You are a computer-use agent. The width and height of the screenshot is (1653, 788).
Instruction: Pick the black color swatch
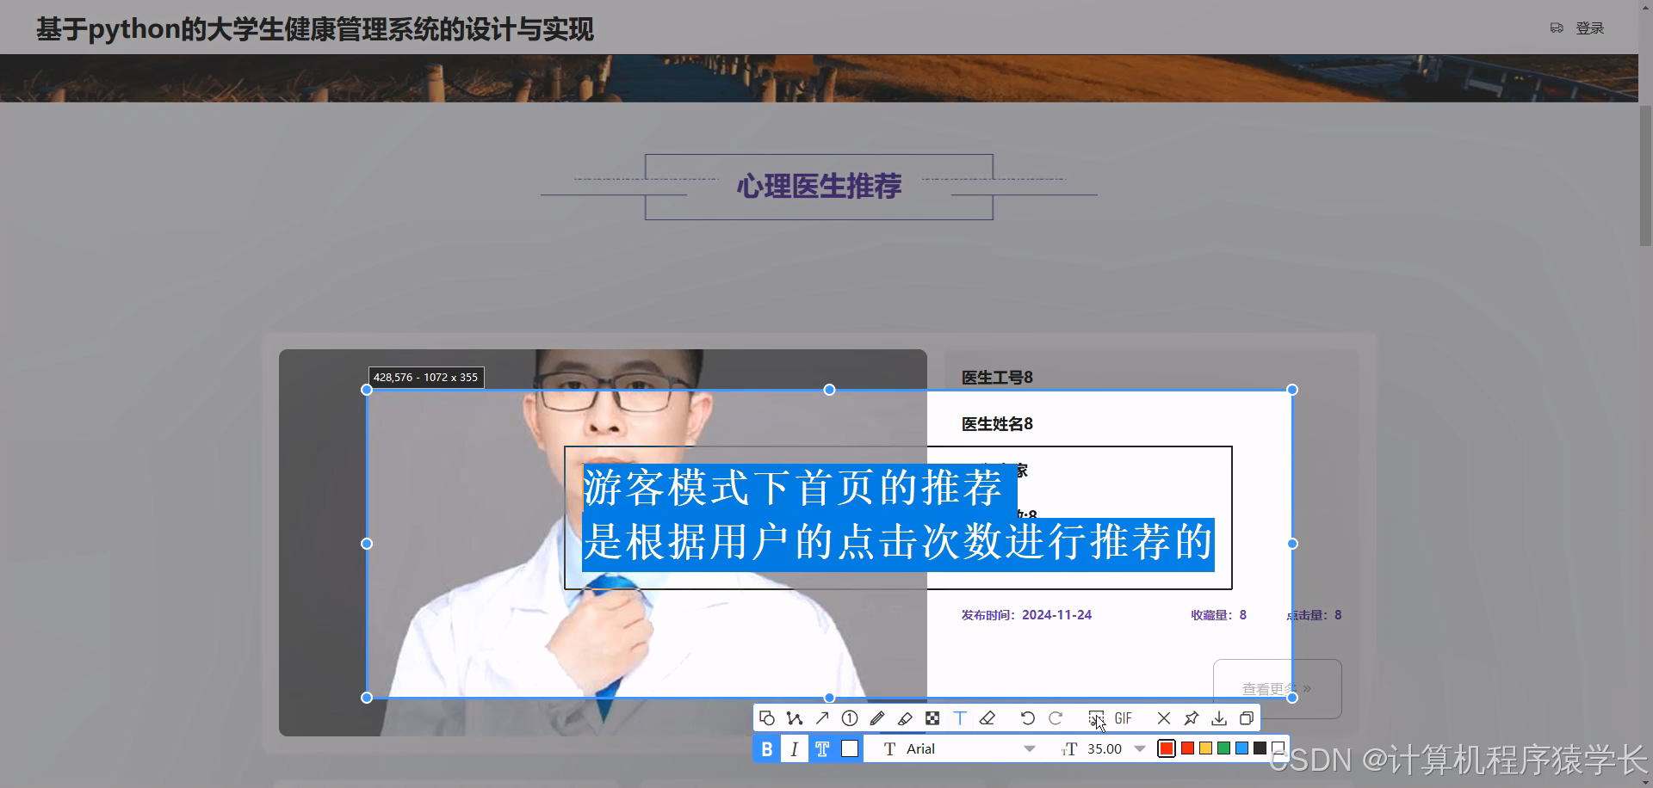1260,748
